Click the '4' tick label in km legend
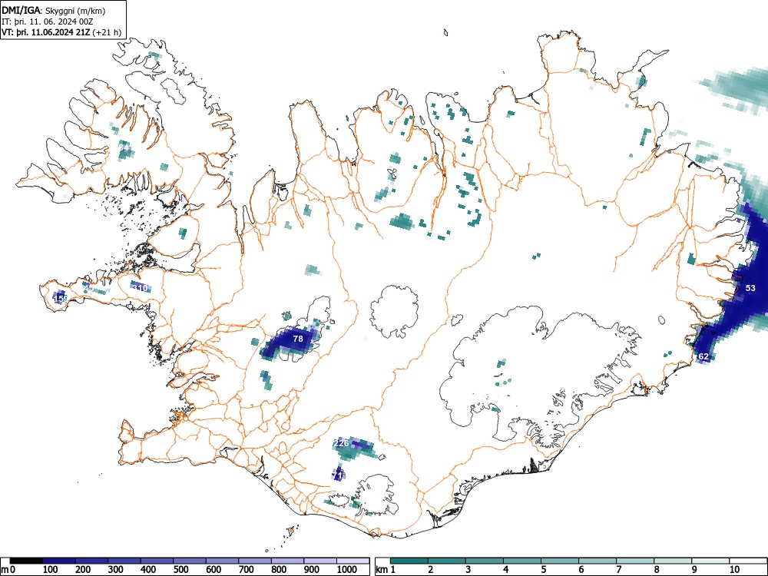 [x=506, y=570]
